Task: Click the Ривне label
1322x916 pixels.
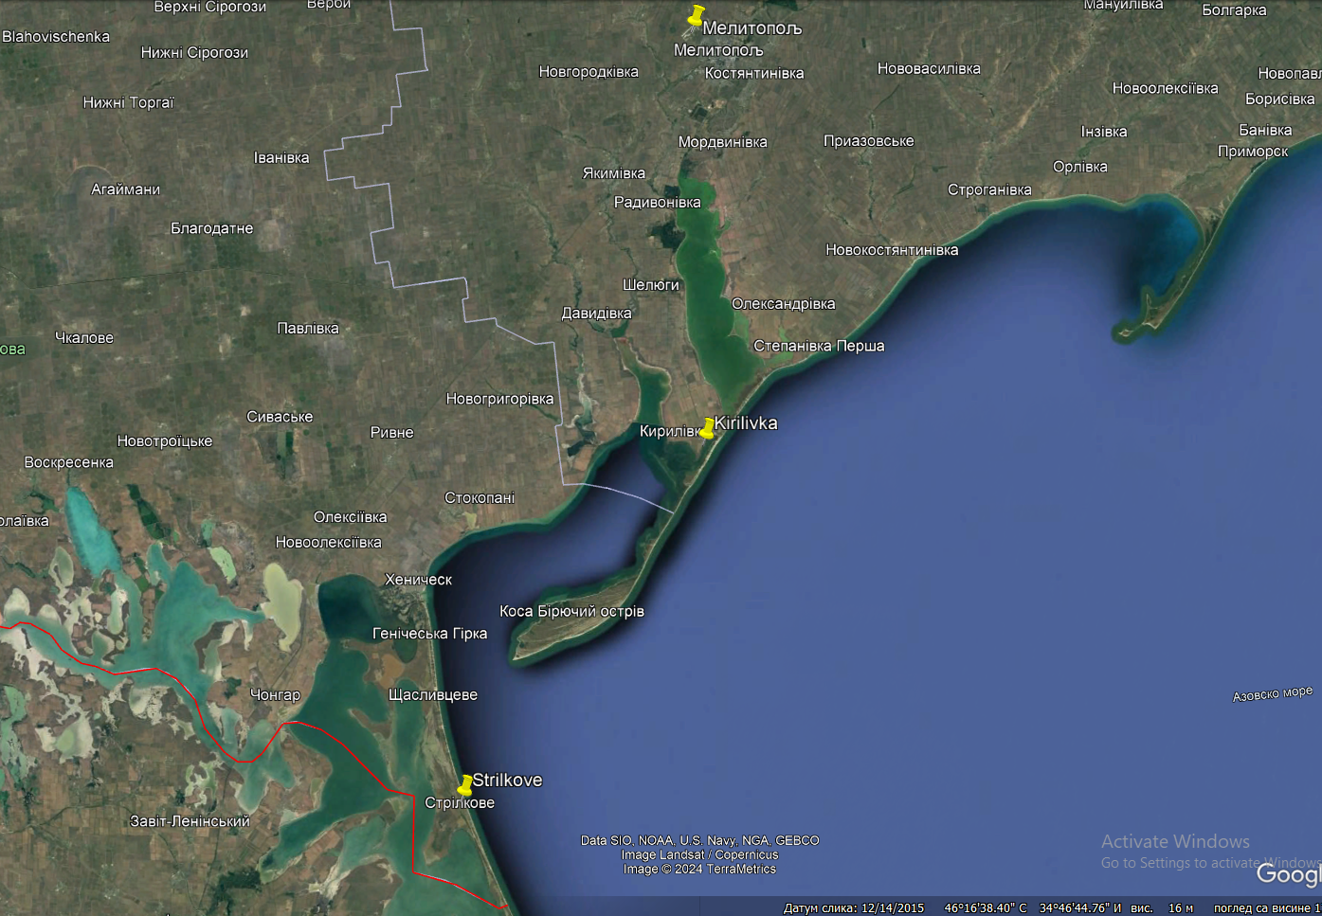Action: pos(391,432)
